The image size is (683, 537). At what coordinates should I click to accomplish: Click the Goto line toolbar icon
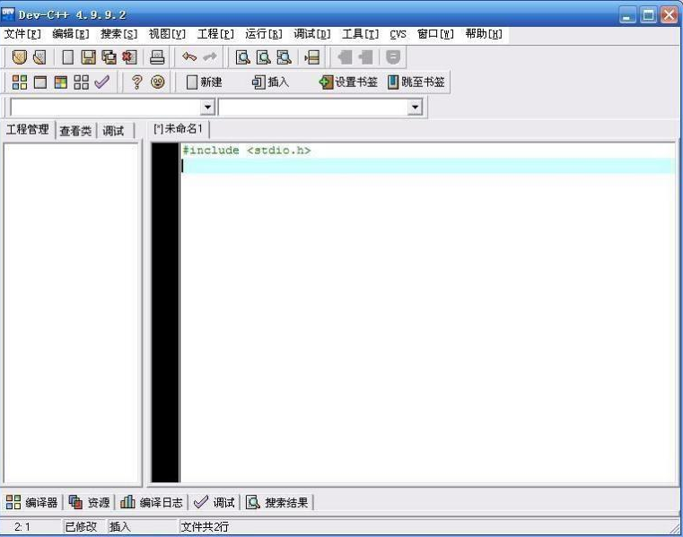[x=312, y=57]
